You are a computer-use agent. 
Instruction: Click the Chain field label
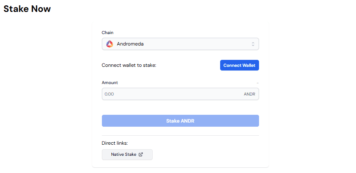pos(108,32)
